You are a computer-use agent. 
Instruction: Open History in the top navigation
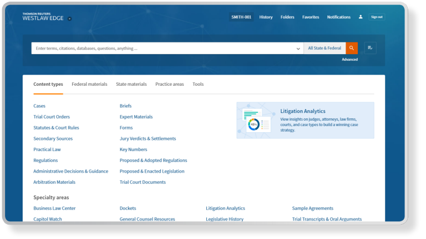coord(266,17)
